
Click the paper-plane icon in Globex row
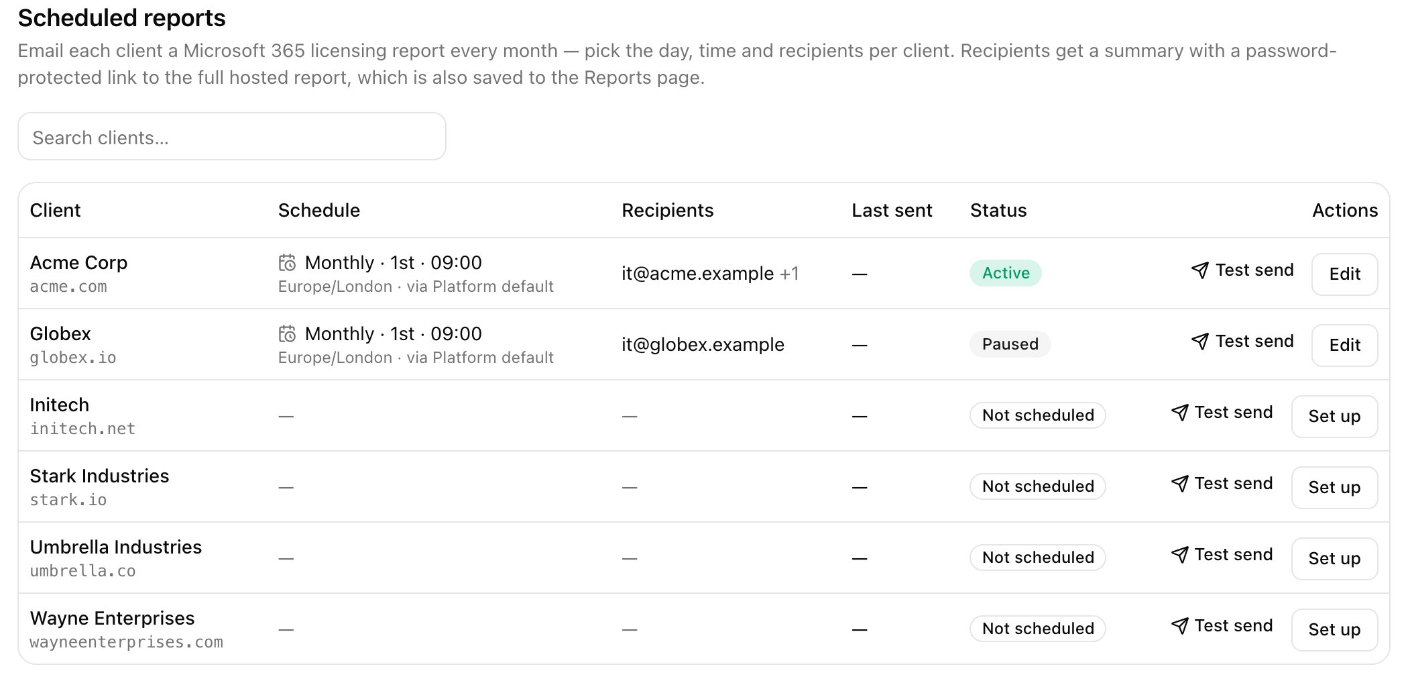(x=1200, y=342)
